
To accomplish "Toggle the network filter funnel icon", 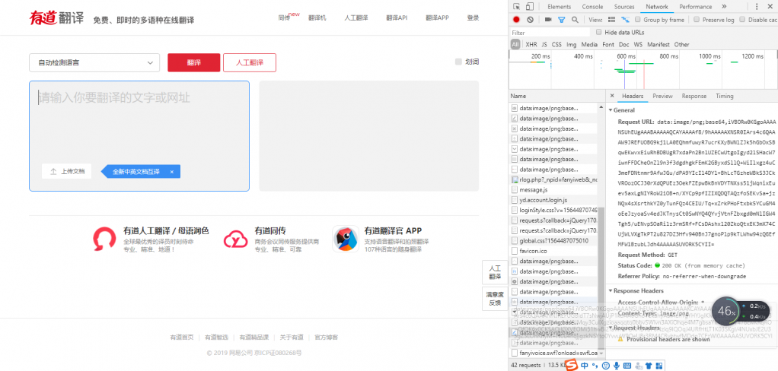I will click(x=562, y=20).
